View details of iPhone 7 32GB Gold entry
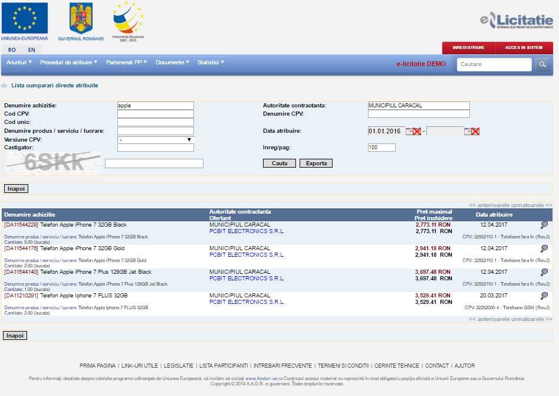This screenshot has width=559, height=396. (x=544, y=248)
